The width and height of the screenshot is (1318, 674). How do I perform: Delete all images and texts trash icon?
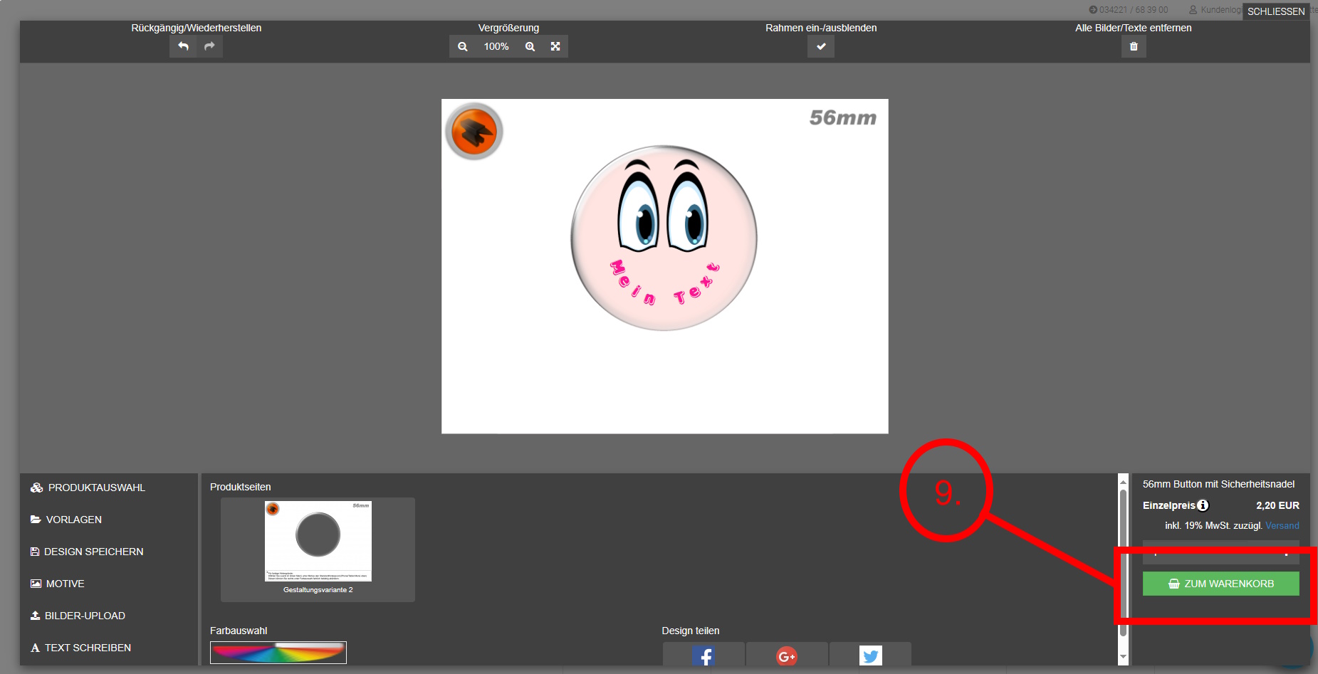tap(1134, 46)
